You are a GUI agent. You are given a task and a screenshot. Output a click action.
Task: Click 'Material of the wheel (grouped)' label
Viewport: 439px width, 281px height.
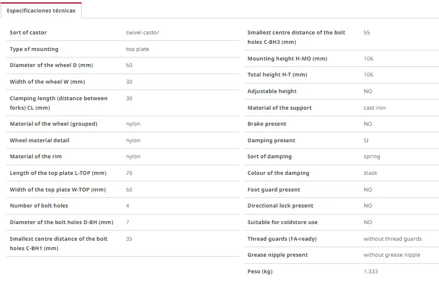(x=53, y=124)
